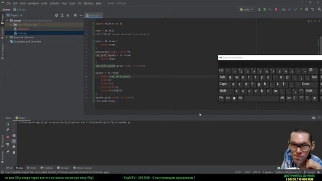Toggle Fn key on on-screen keyboard
The image size is (322, 181).
click(x=221, y=98)
